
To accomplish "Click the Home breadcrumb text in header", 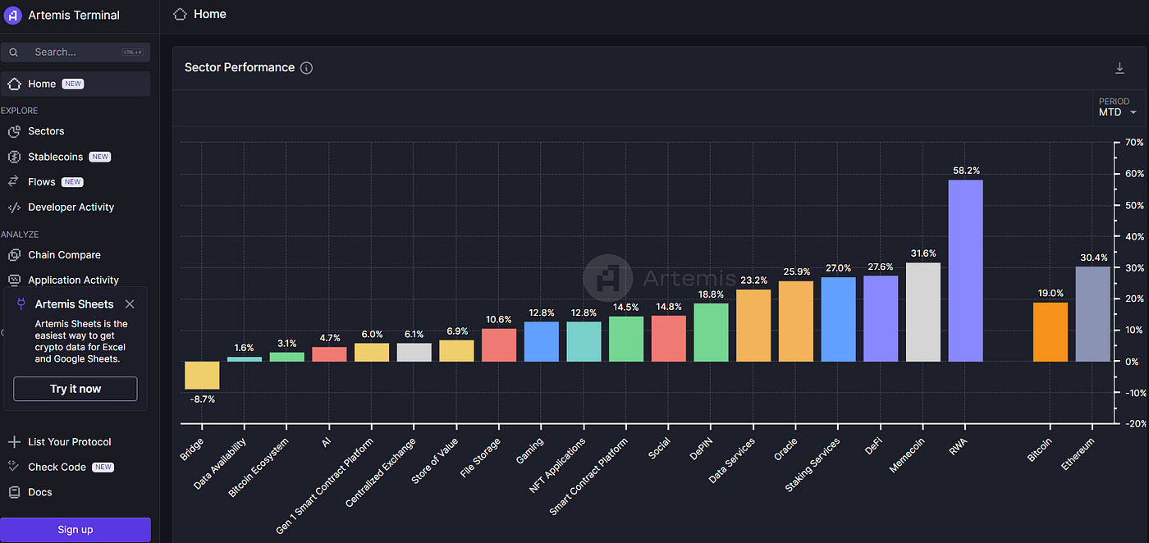I will tap(210, 14).
